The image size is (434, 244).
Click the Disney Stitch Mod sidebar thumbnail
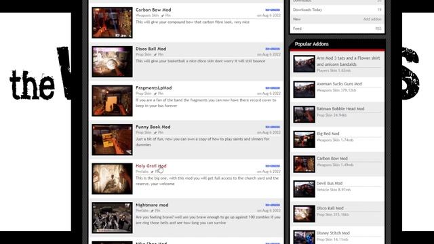tap(304, 237)
